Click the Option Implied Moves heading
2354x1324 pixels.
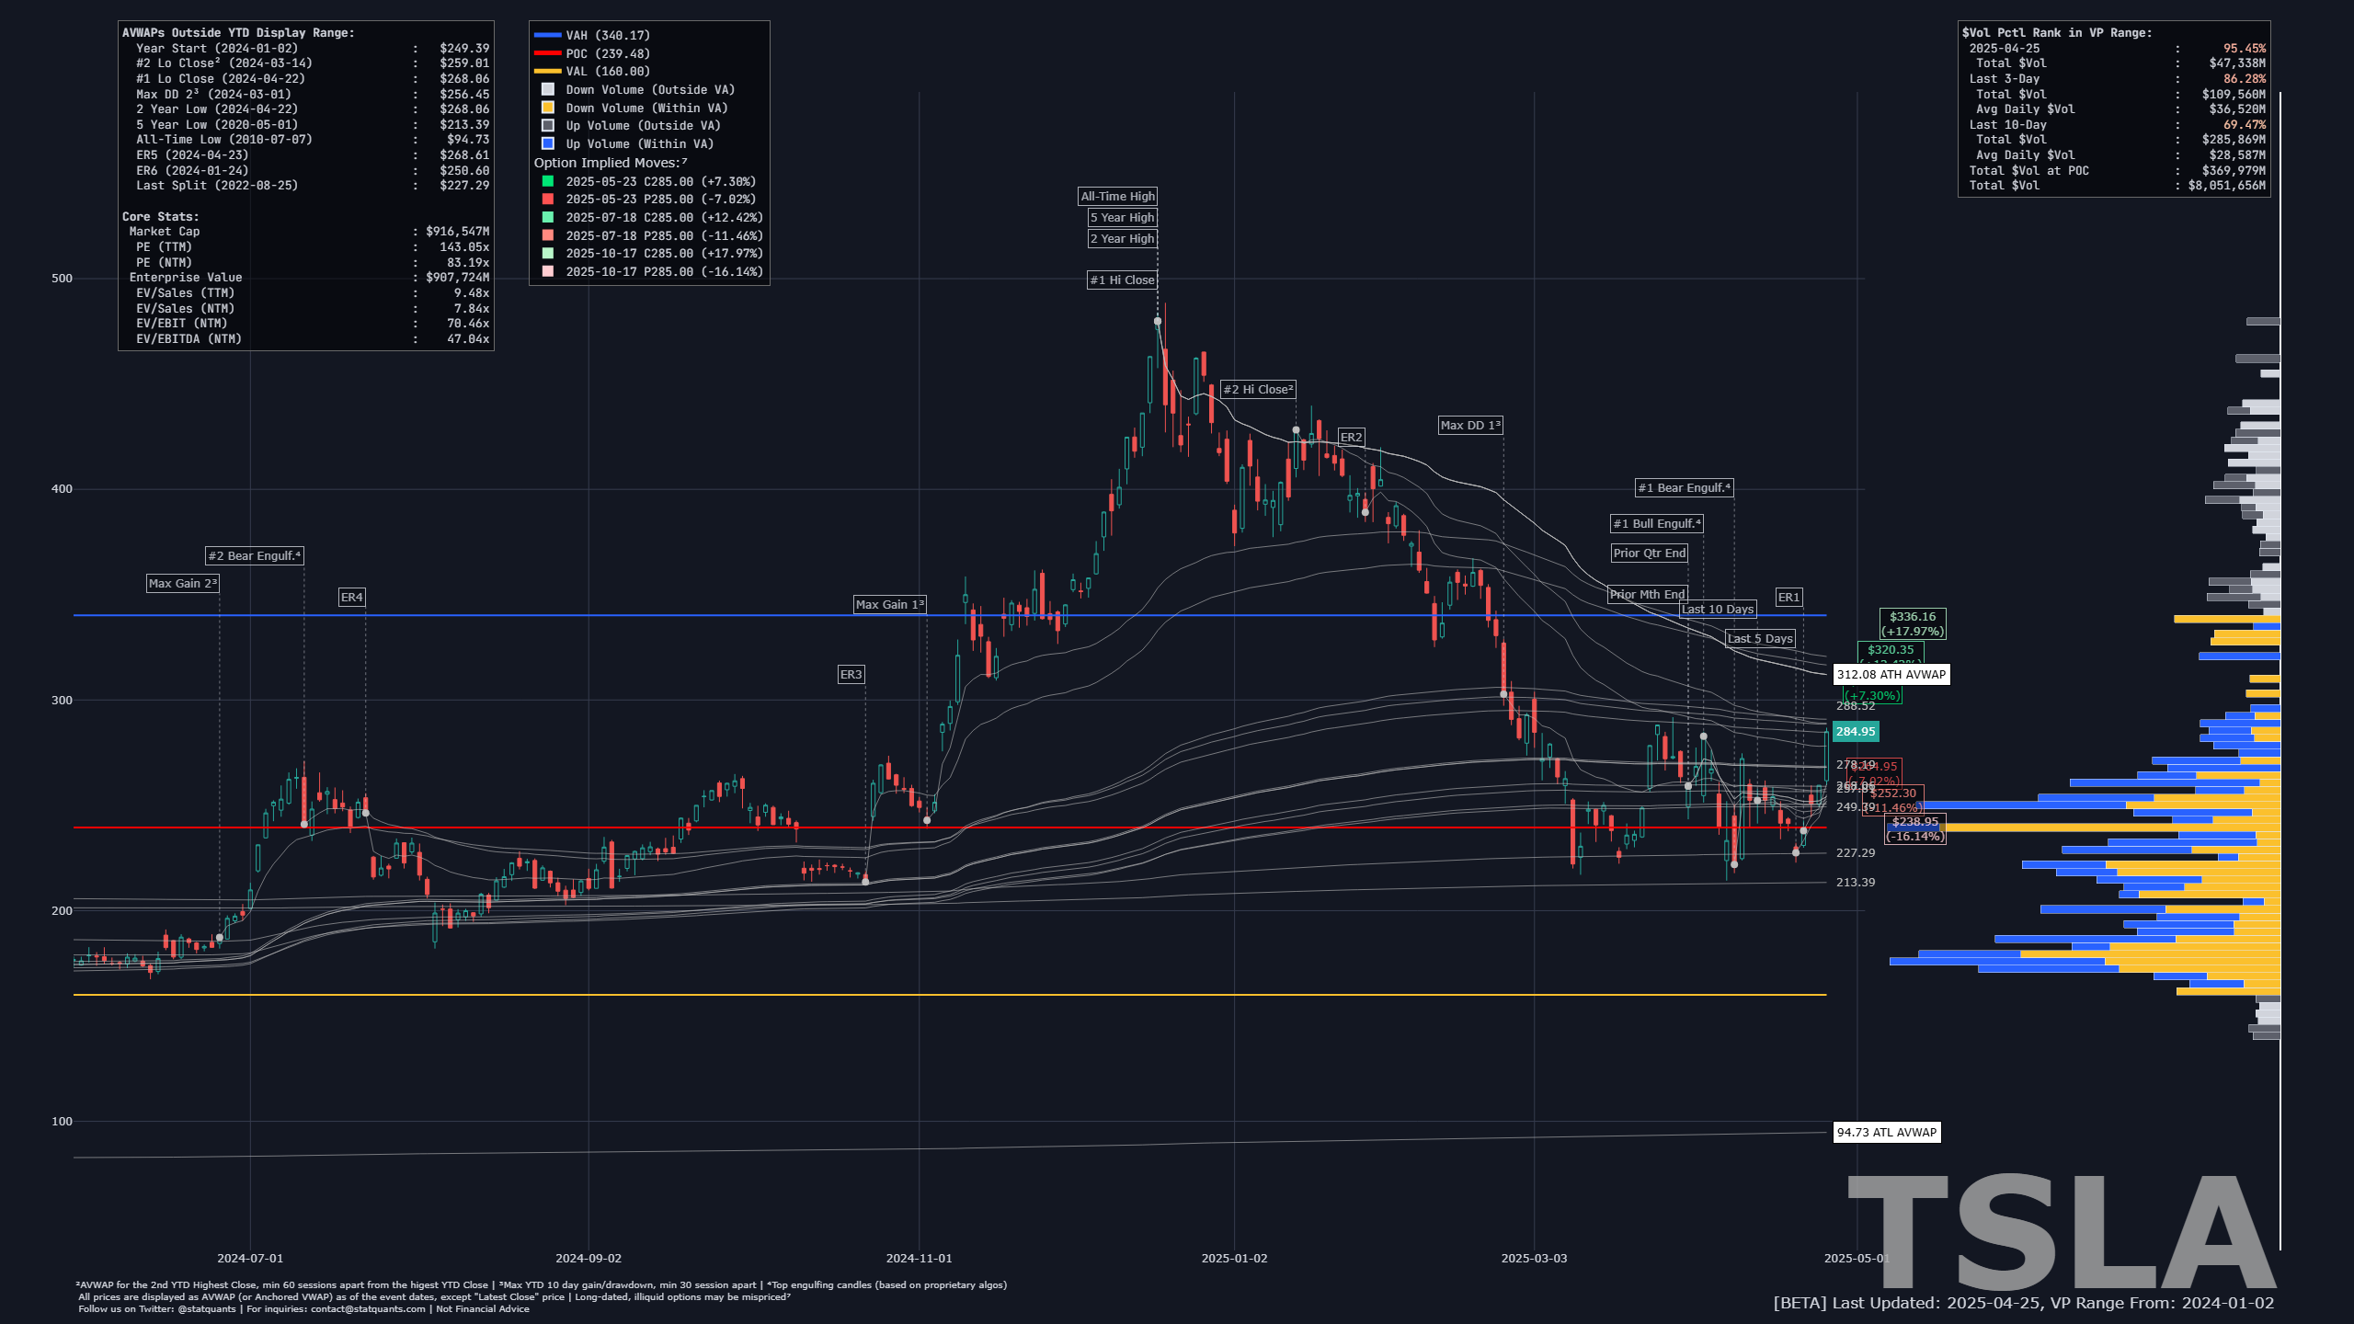click(x=611, y=163)
